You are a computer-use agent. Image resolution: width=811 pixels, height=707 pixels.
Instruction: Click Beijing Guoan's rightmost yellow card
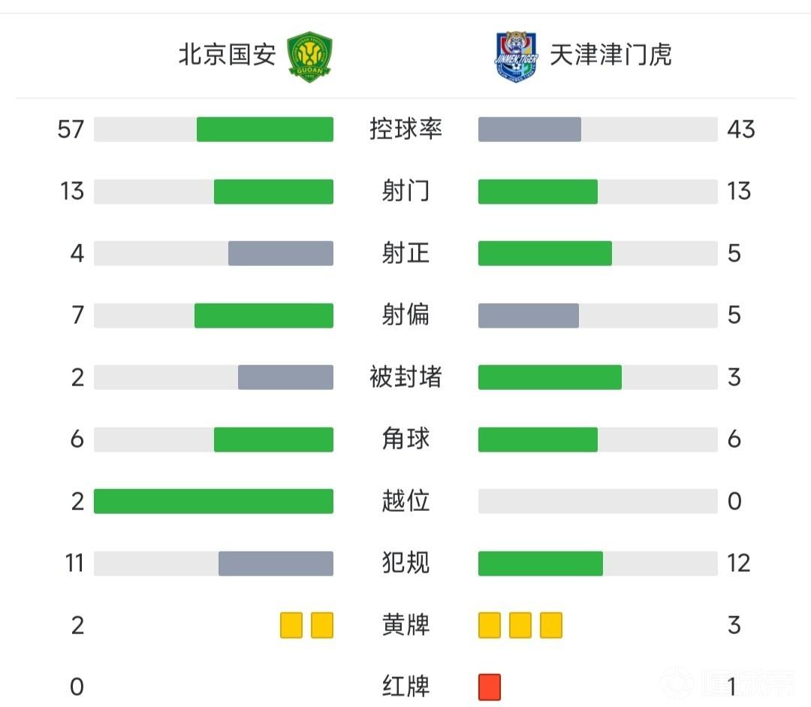point(322,625)
